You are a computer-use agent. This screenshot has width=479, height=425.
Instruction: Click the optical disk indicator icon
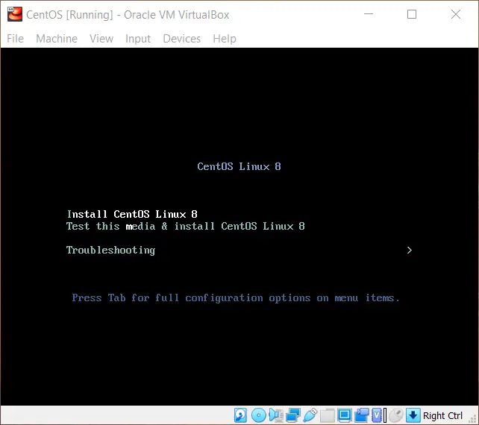258,415
